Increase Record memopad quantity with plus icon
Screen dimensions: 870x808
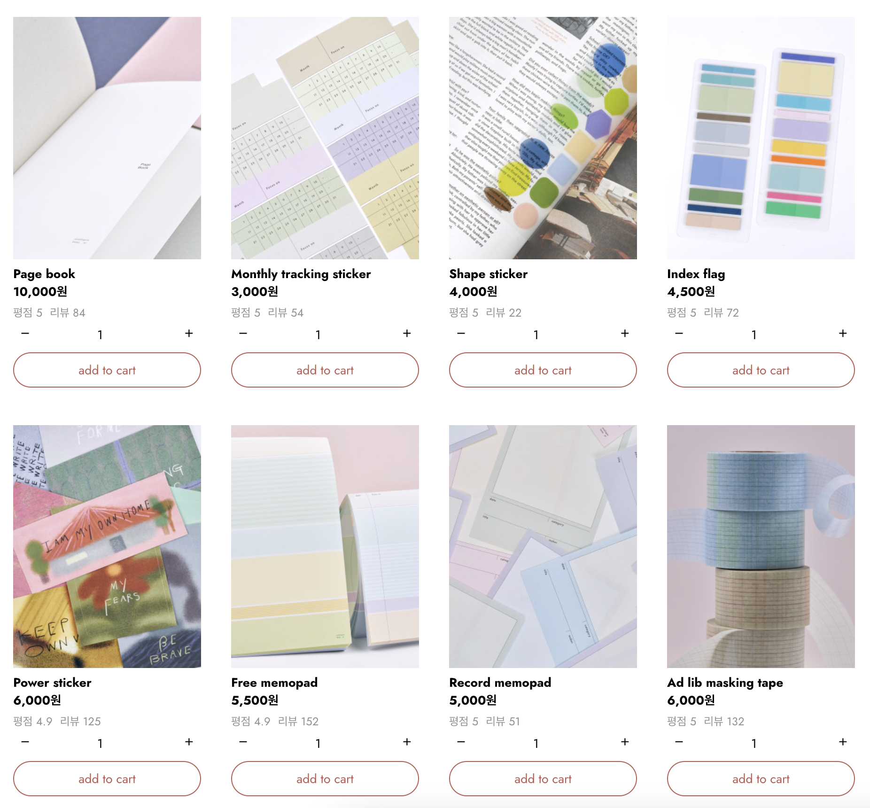[x=625, y=742]
